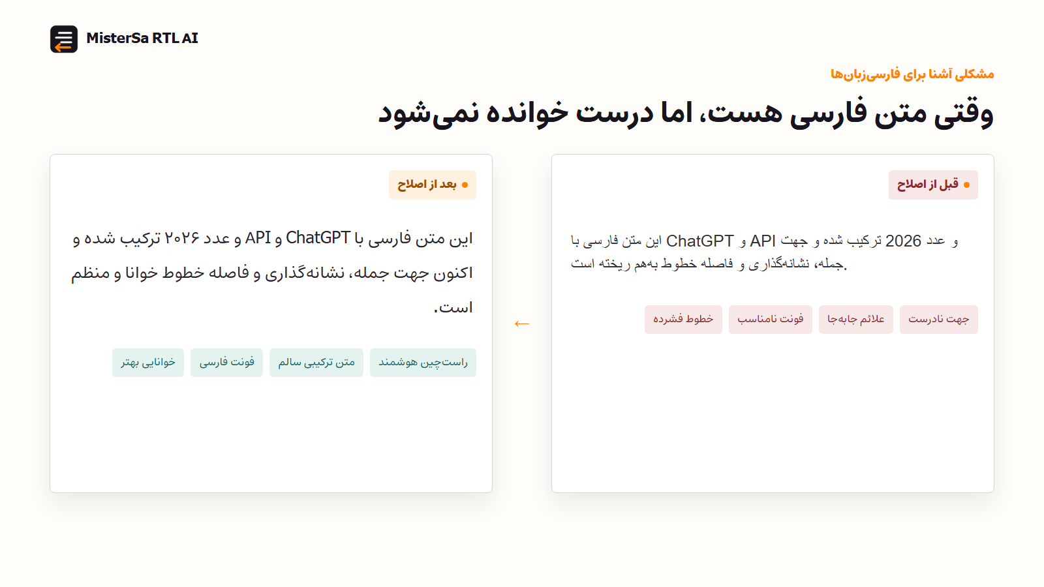Screen dimensions: 1044x587
Task: Click the heading «وقتی متن فارسی هست، اما درست خوانده نمی‌شود»
Action: pyautogui.click(x=686, y=112)
